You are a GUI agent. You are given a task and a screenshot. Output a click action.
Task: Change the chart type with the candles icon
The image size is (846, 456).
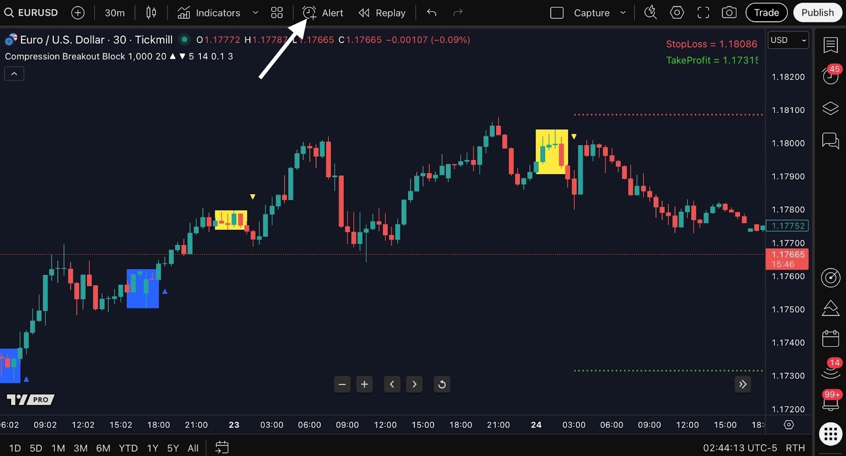click(x=151, y=13)
